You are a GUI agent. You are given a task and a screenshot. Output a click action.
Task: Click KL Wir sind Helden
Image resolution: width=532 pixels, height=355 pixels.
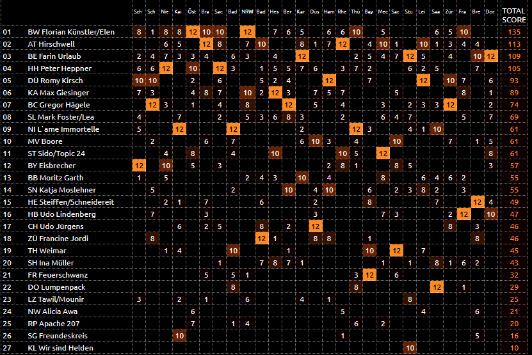point(60,348)
